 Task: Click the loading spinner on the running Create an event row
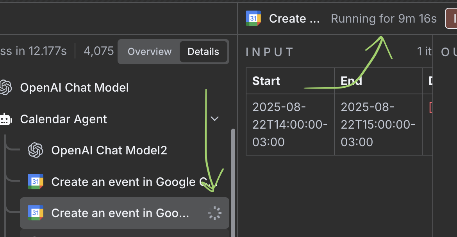pyautogui.click(x=214, y=213)
